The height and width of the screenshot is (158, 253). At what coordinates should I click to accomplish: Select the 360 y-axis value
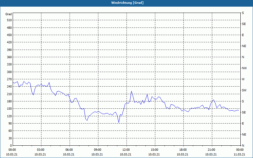[9, 57]
